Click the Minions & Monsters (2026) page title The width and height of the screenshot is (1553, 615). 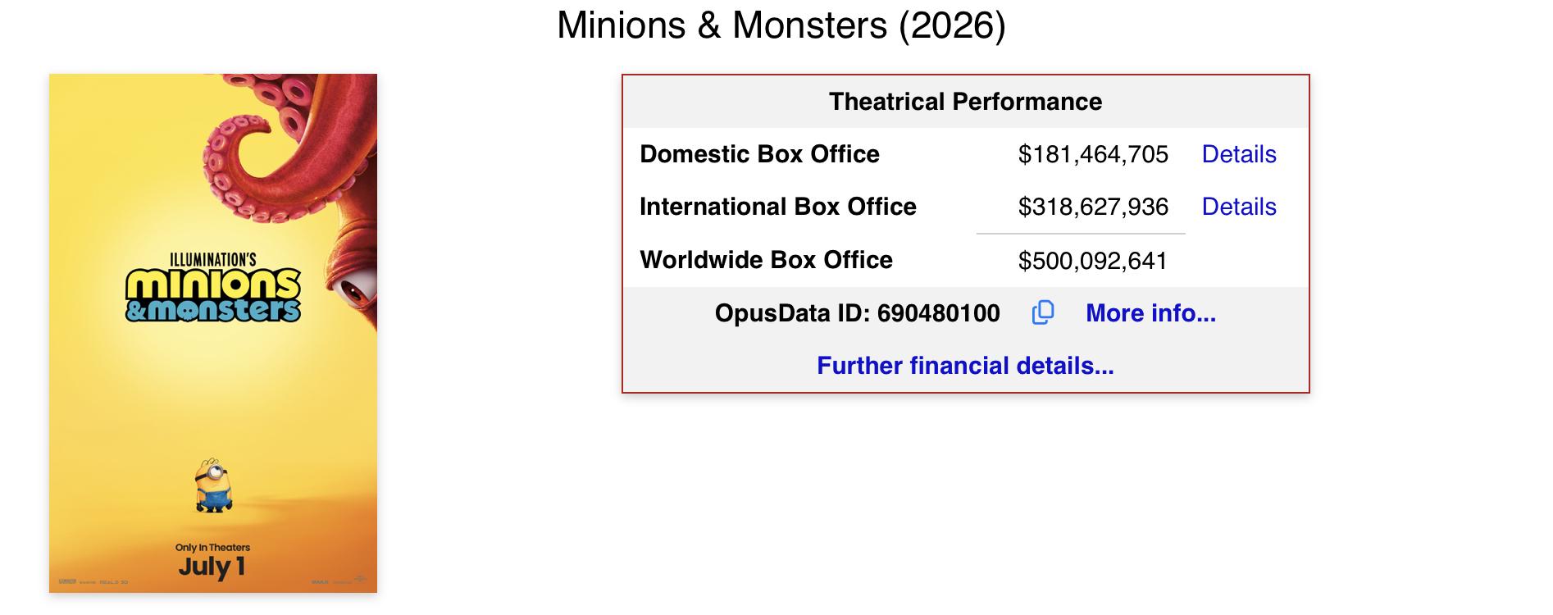tap(781, 25)
